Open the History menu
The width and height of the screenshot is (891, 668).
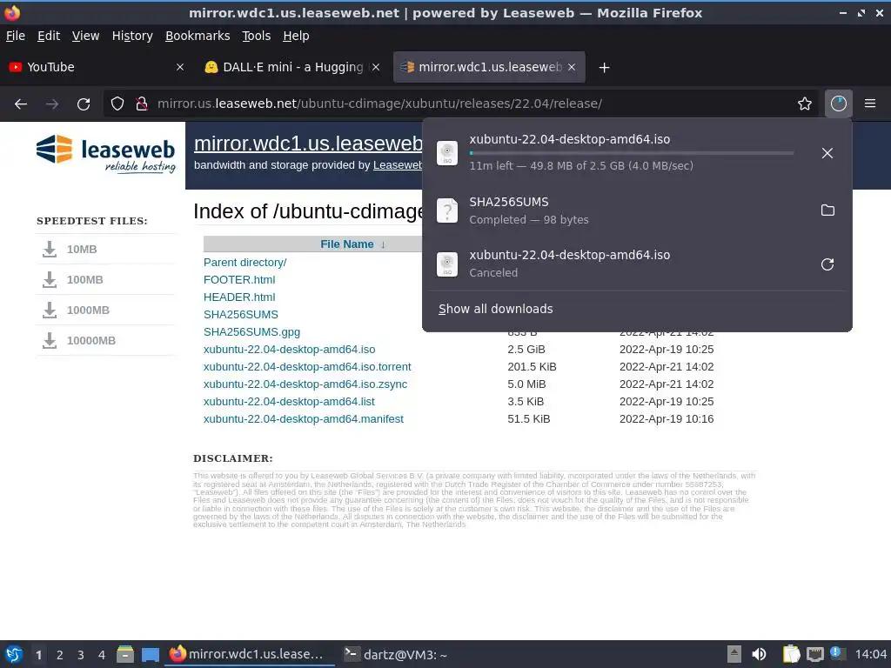click(x=132, y=36)
